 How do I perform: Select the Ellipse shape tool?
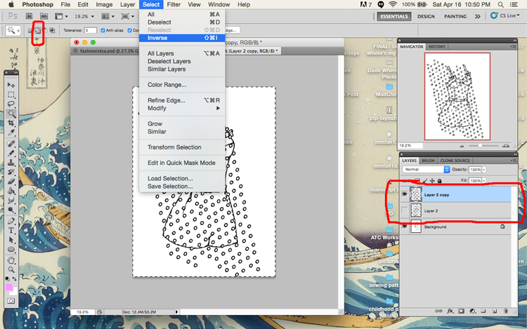11,250
